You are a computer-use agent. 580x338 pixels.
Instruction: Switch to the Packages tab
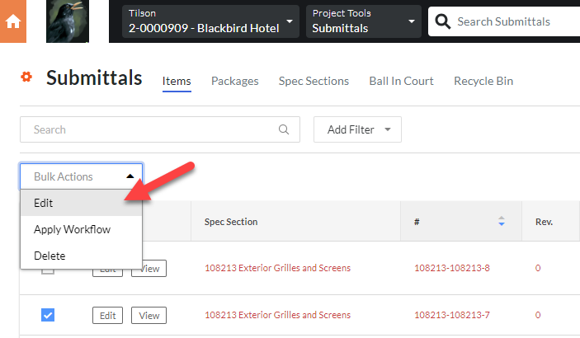point(234,81)
